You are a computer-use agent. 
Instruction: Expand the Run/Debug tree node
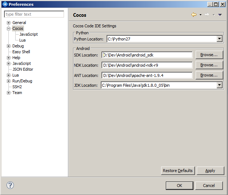click(x=8, y=81)
